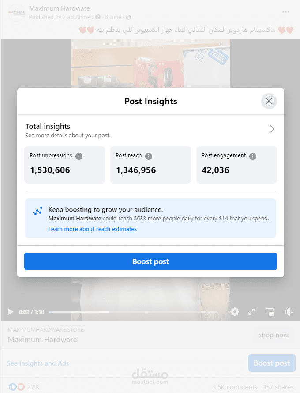The image size is (300, 393).
Task: Click the blue Boost post button in dialog
Action: click(x=150, y=261)
